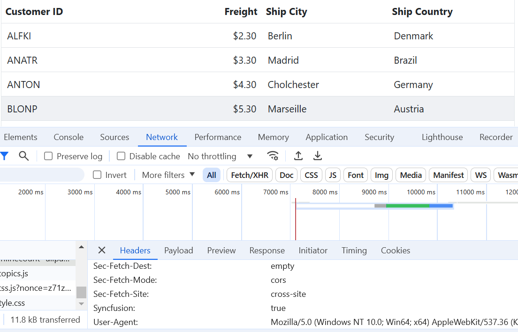
Task: Open the network search magnifier
Action: click(x=24, y=156)
